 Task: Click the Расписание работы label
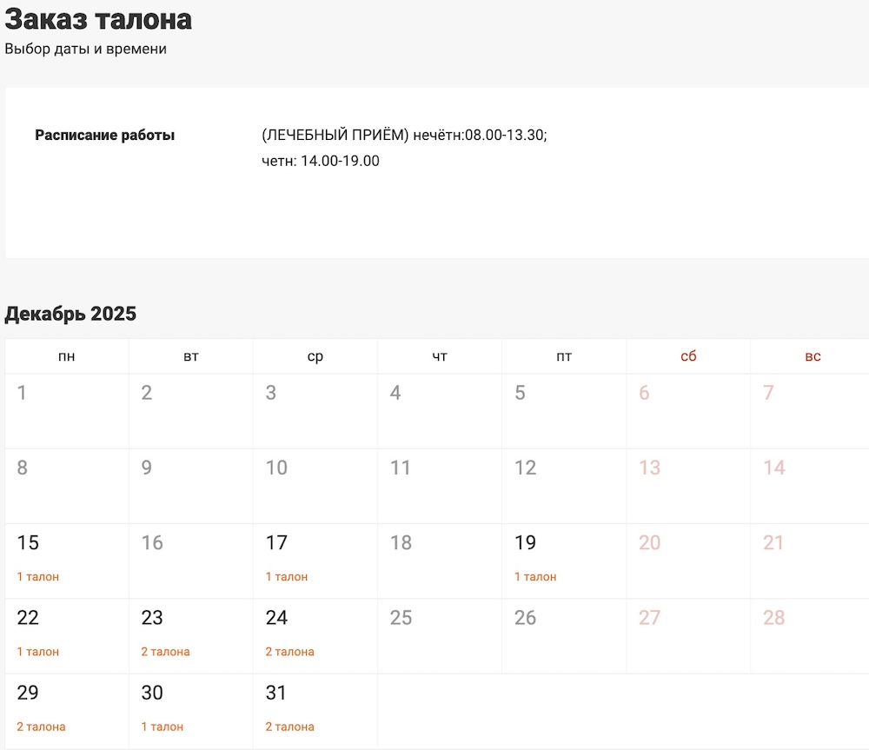[x=104, y=135]
